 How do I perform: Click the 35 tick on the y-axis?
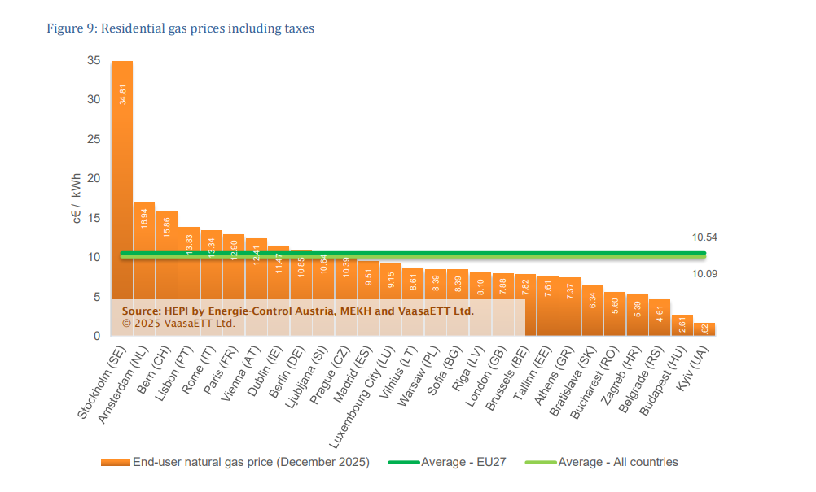pyautogui.click(x=94, y=61)
